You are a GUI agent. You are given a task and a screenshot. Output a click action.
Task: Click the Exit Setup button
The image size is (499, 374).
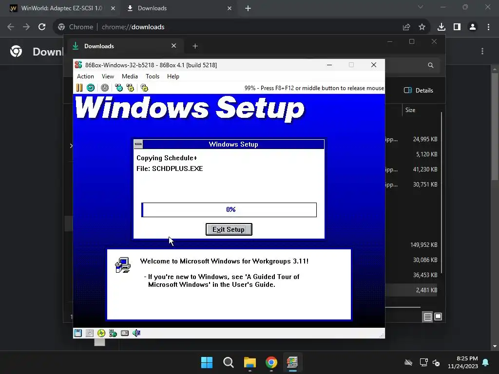(x=229, y=229)
